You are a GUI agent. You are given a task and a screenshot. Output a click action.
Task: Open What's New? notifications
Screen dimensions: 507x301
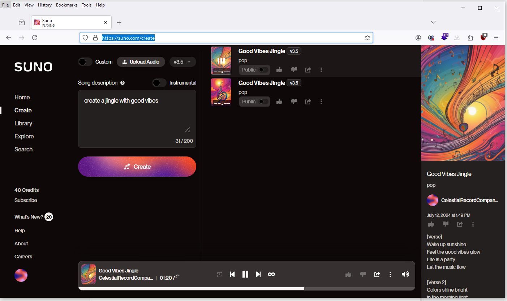click(34, 217)
